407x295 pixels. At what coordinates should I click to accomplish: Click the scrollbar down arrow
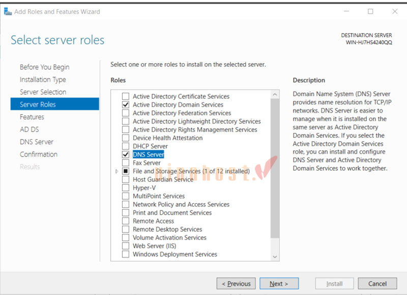(275, 257)
